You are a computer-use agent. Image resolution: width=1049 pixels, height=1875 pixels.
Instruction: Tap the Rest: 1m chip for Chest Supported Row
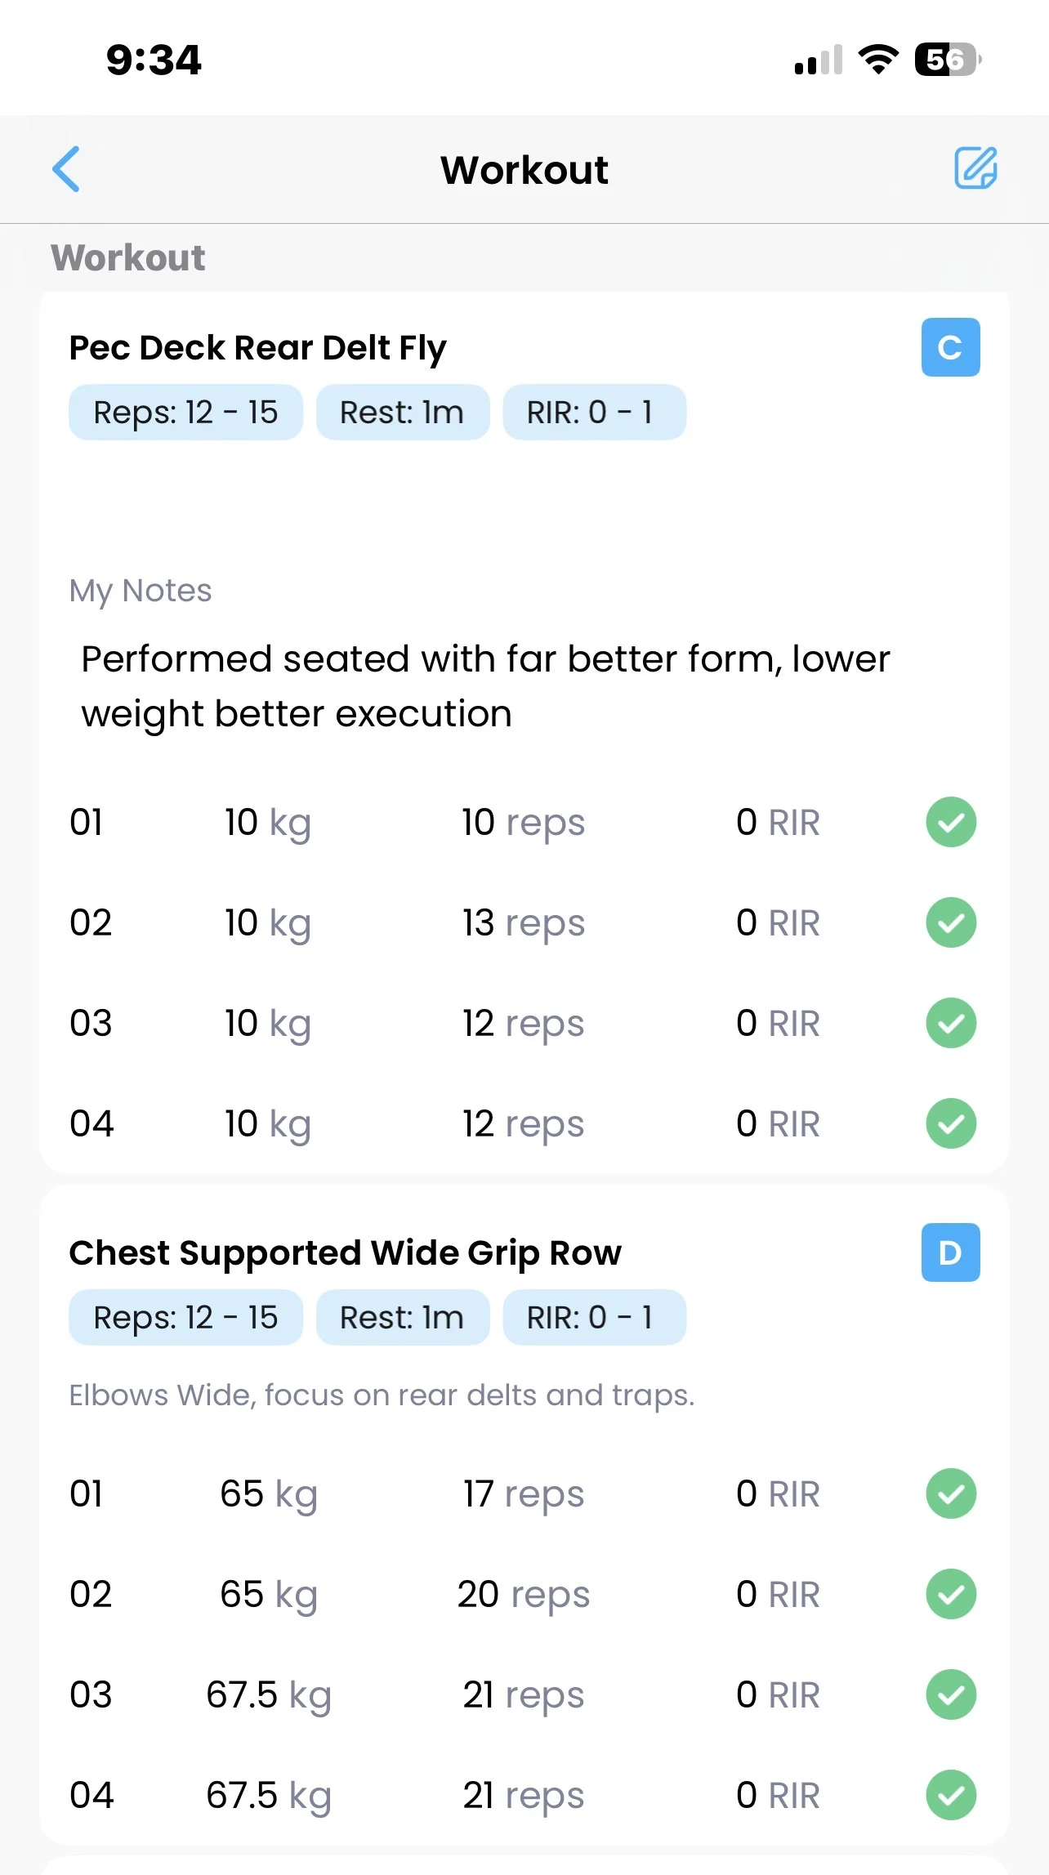[x=402, y=1318]
